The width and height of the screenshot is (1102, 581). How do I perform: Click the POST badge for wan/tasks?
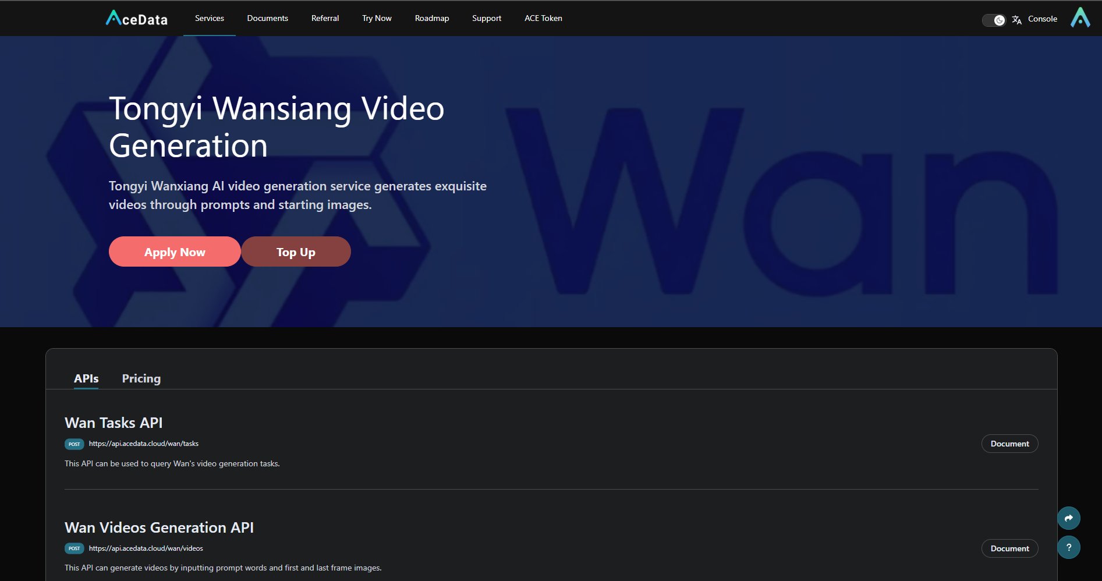click(x=74, y=444)
